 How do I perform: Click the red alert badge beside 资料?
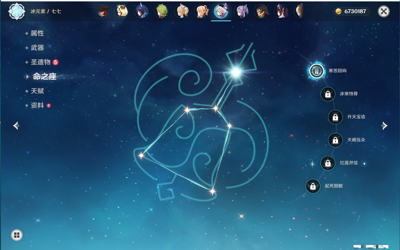point(49,106)
